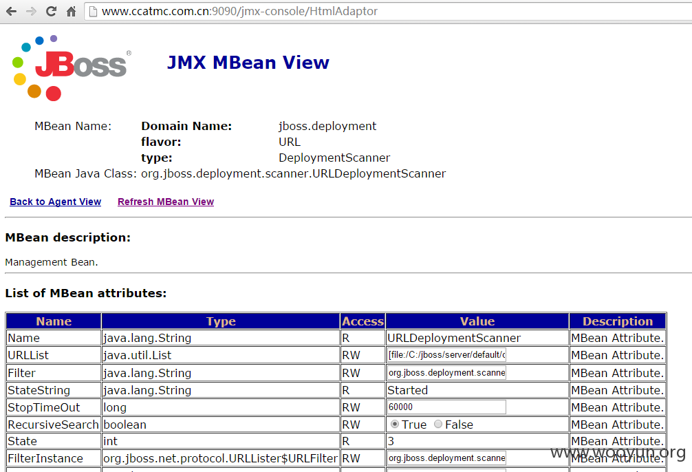Click the int type cell
692x472 pixels.
tap(221, 441)
